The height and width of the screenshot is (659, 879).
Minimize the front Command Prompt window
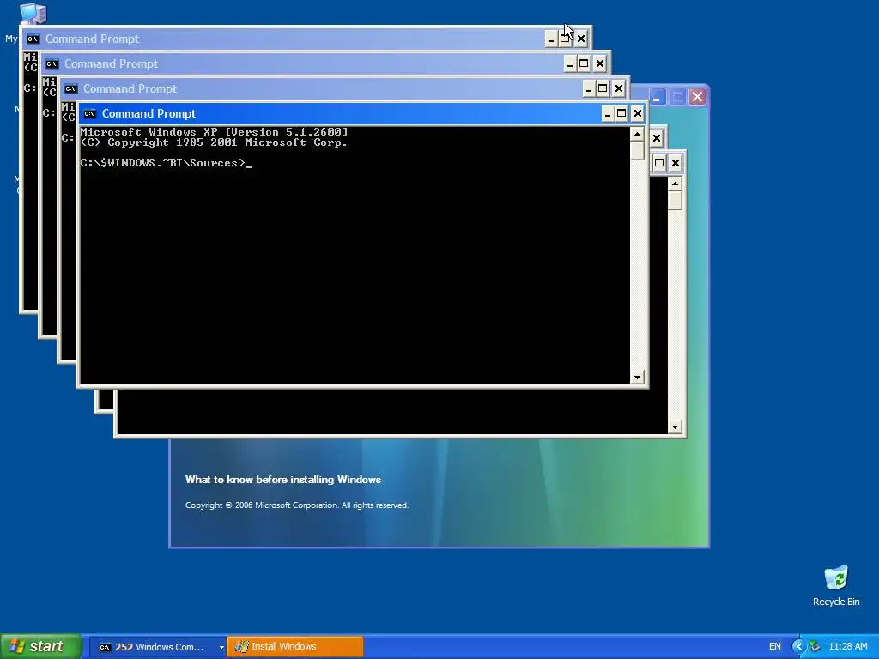(608, 114)
